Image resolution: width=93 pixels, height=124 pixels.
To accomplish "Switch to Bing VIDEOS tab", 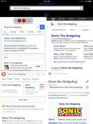I will (x=71, y=19).
